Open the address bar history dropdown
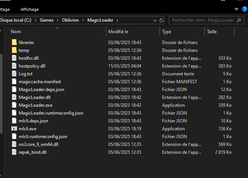 click(155, 21)
